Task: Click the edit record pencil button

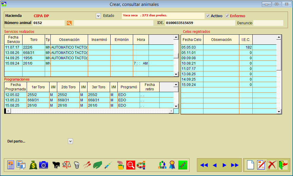Action: pyautogui.click(x=261, y=165)
